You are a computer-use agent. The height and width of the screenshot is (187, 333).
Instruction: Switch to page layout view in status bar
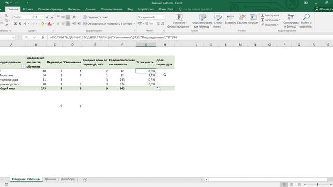[x=291, y=185]
